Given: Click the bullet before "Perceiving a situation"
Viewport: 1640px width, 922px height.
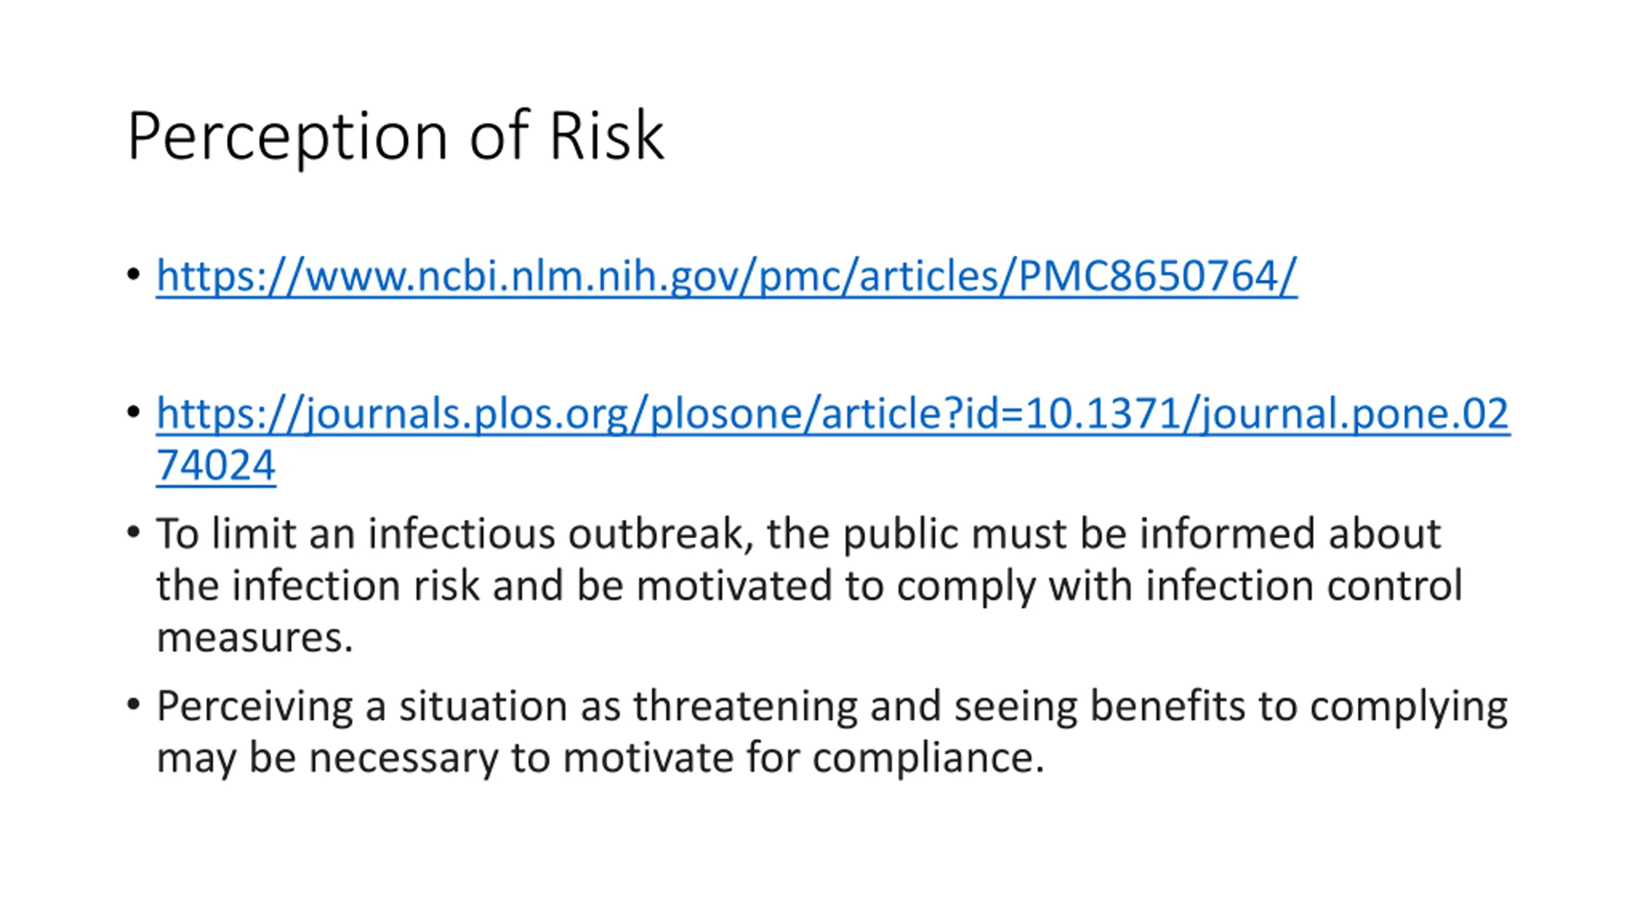Looking at the screenshot, I should (133, 705).
